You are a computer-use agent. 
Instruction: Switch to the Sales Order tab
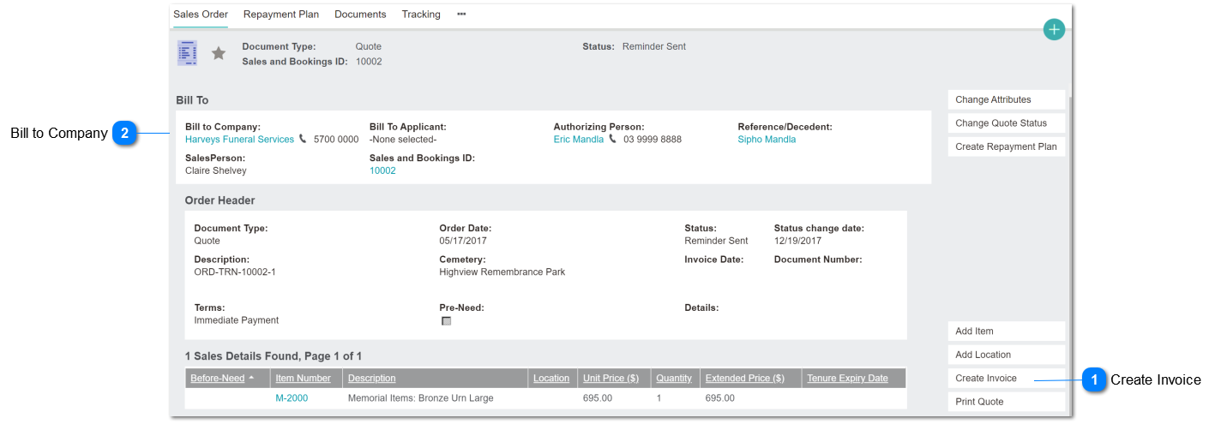click(201, 14)
